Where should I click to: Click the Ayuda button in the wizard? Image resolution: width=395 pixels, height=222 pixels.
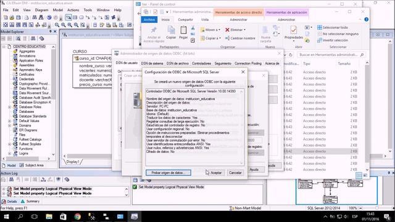[x=254, y=170]
